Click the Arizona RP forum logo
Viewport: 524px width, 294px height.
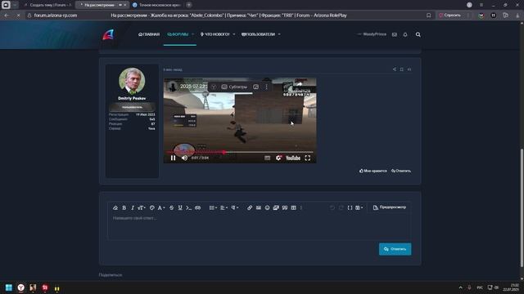tap(108, 34)
